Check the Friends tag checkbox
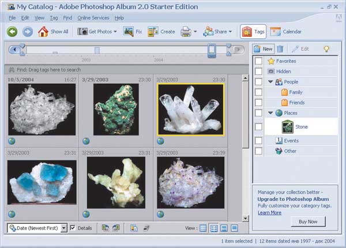Screen dimensions: 346x248 (258, 103)
